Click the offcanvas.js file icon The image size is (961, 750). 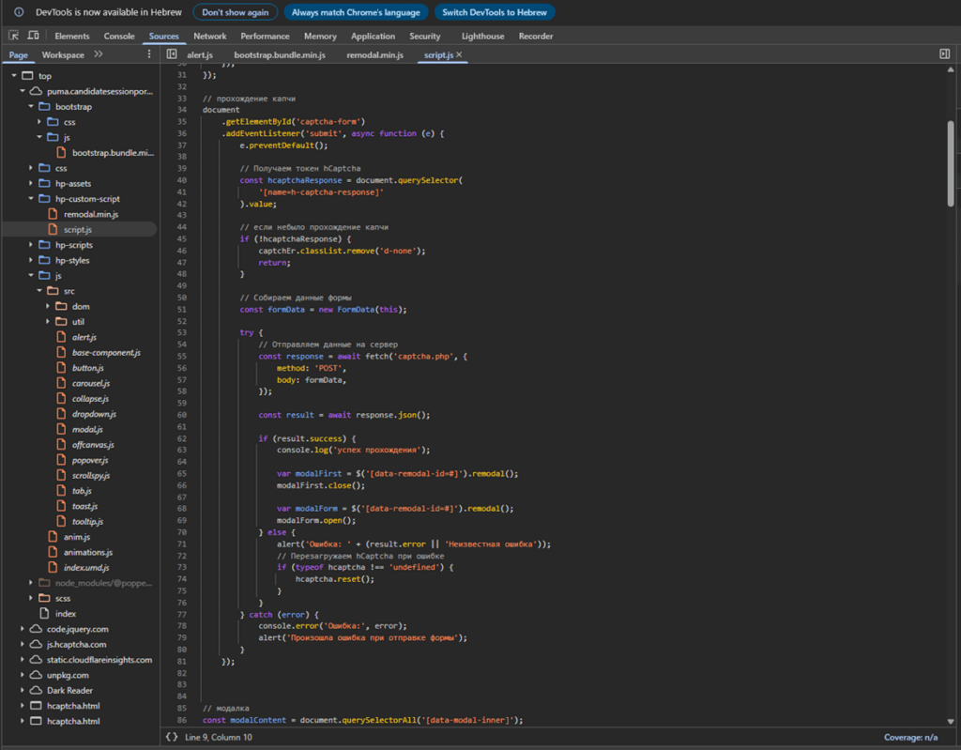click(61, 444)
